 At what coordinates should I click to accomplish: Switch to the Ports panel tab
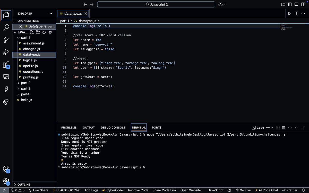coord(157,127)
